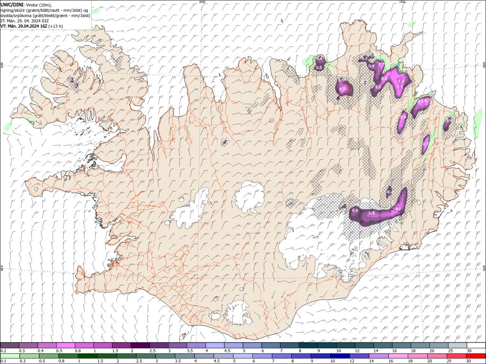Click the 'slydda/snjókoma' description line

point(46,16)
